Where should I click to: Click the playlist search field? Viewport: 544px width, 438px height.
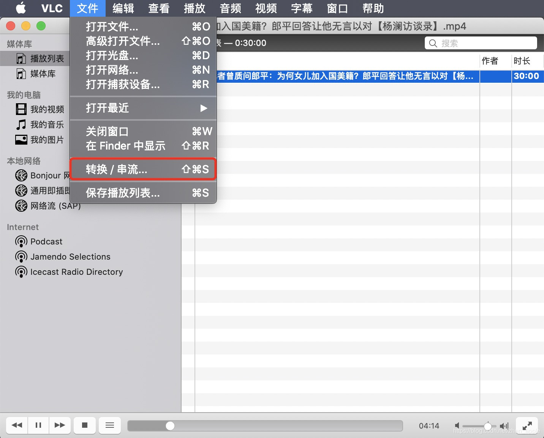pyautogui.click(x=481, y=43)
